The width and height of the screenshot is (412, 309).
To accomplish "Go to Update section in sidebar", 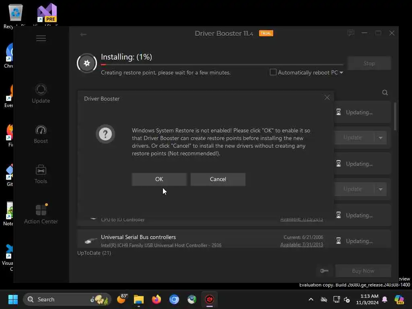I will 41,93.
